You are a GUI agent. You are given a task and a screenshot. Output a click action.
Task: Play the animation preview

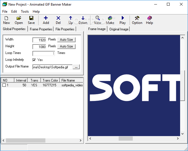pos(123,20)
